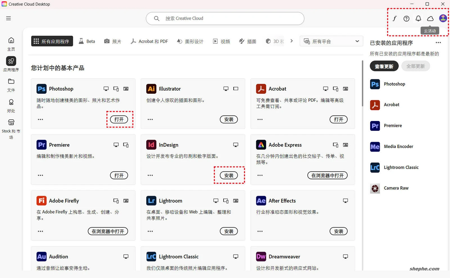This screenshot has width=450, height=278.
Task: Switch to Acrobat 和 PDF tab
Action: pos(149,41)
